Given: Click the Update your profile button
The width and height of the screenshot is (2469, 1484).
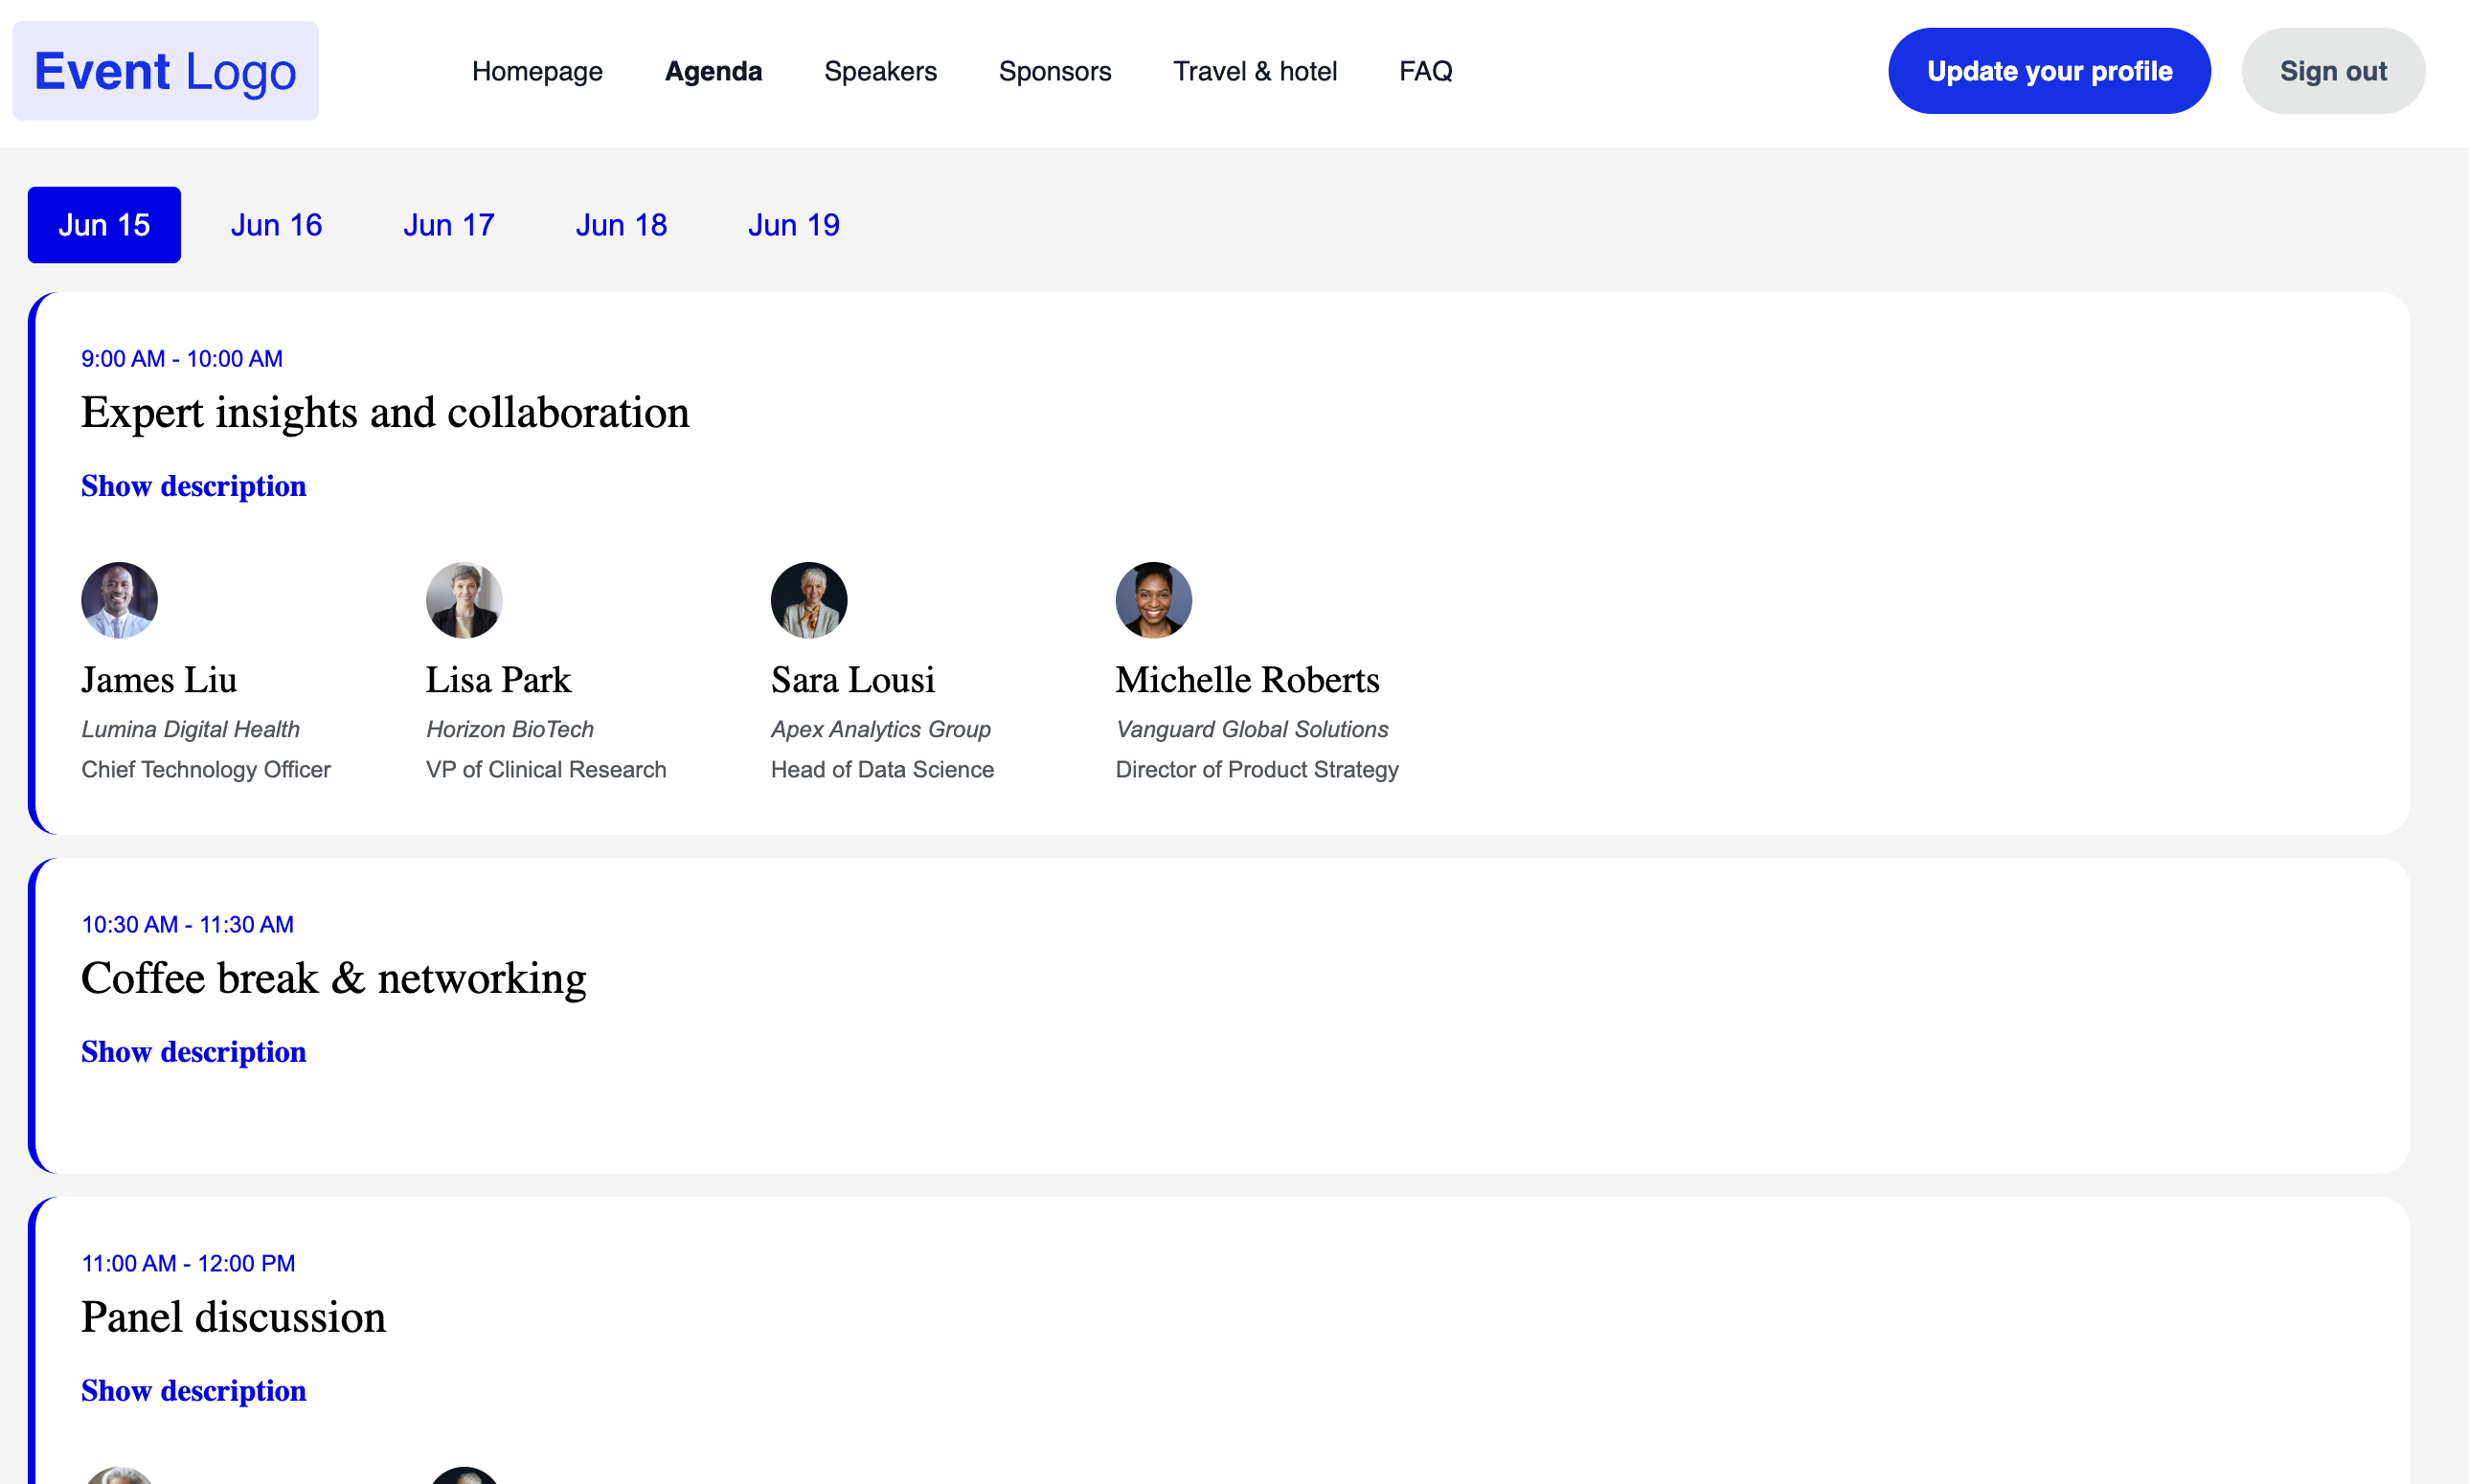Looking at the screenshot, I should [2049, 71].
